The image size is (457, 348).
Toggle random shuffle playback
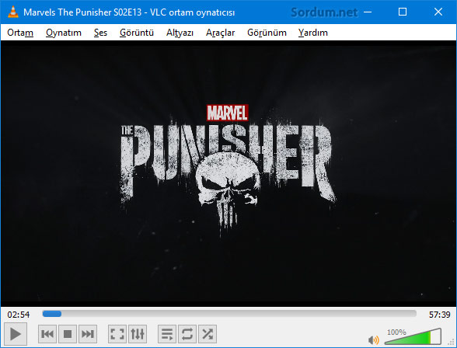(x=208, y=334)
